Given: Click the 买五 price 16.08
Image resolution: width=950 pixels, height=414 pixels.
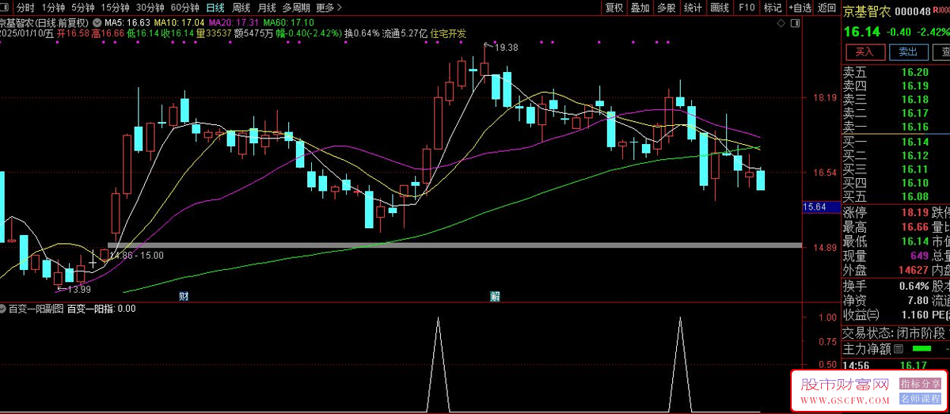Looking at the screenshot, I should 914,196.
